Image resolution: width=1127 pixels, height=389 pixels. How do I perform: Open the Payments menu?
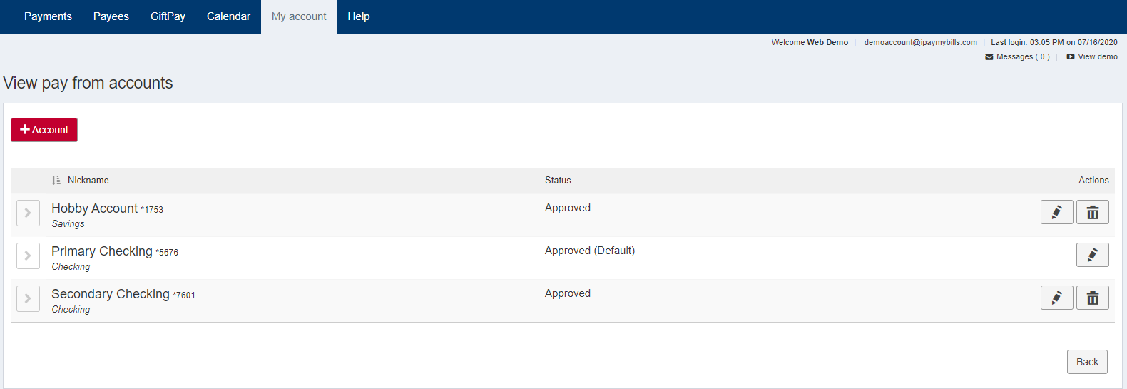tap(48, 16)
